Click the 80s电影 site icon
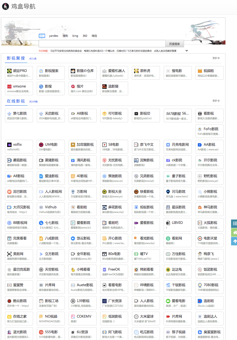This screenshot has height=340, width=237. click(x=104, y=254)
